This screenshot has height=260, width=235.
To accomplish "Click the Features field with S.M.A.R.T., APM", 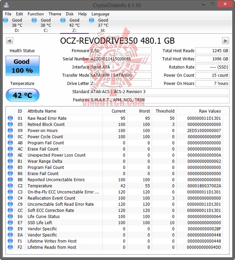I will tap(160, 100).
